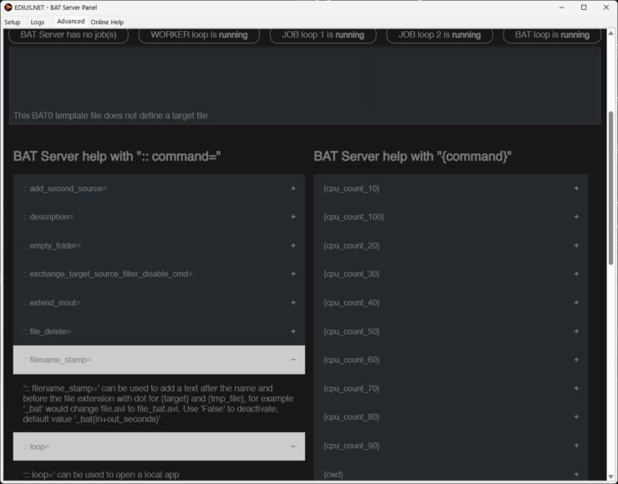
Task: Expand the ':: add_second_source=' help row
Action: pos(159,189)
